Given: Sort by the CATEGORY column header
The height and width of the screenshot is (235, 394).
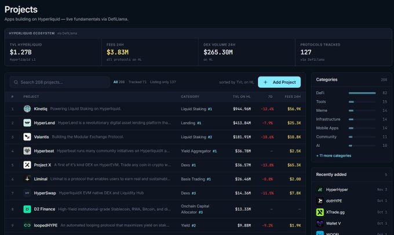Looking at the screenshot, I should coord(190,97).
